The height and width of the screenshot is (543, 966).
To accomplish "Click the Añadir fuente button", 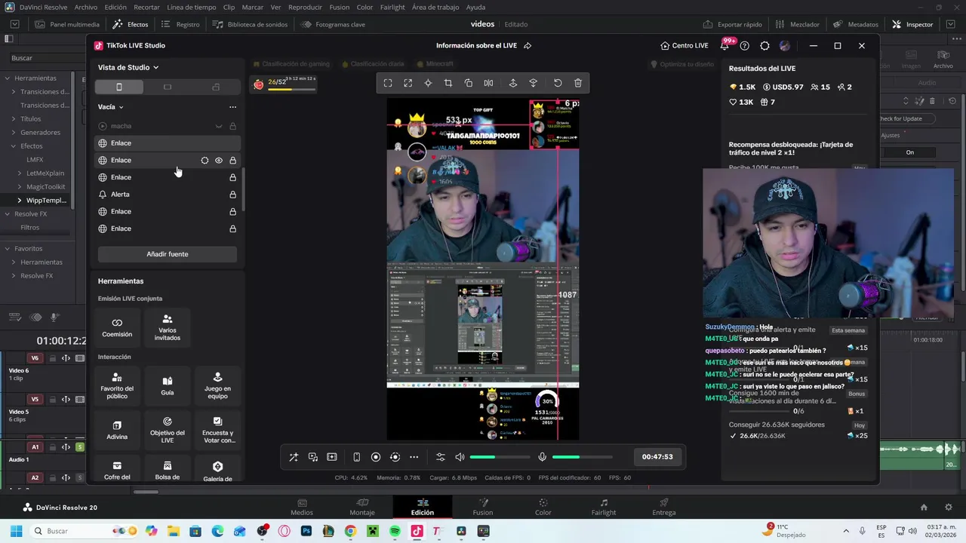I will tap(168, 254).
